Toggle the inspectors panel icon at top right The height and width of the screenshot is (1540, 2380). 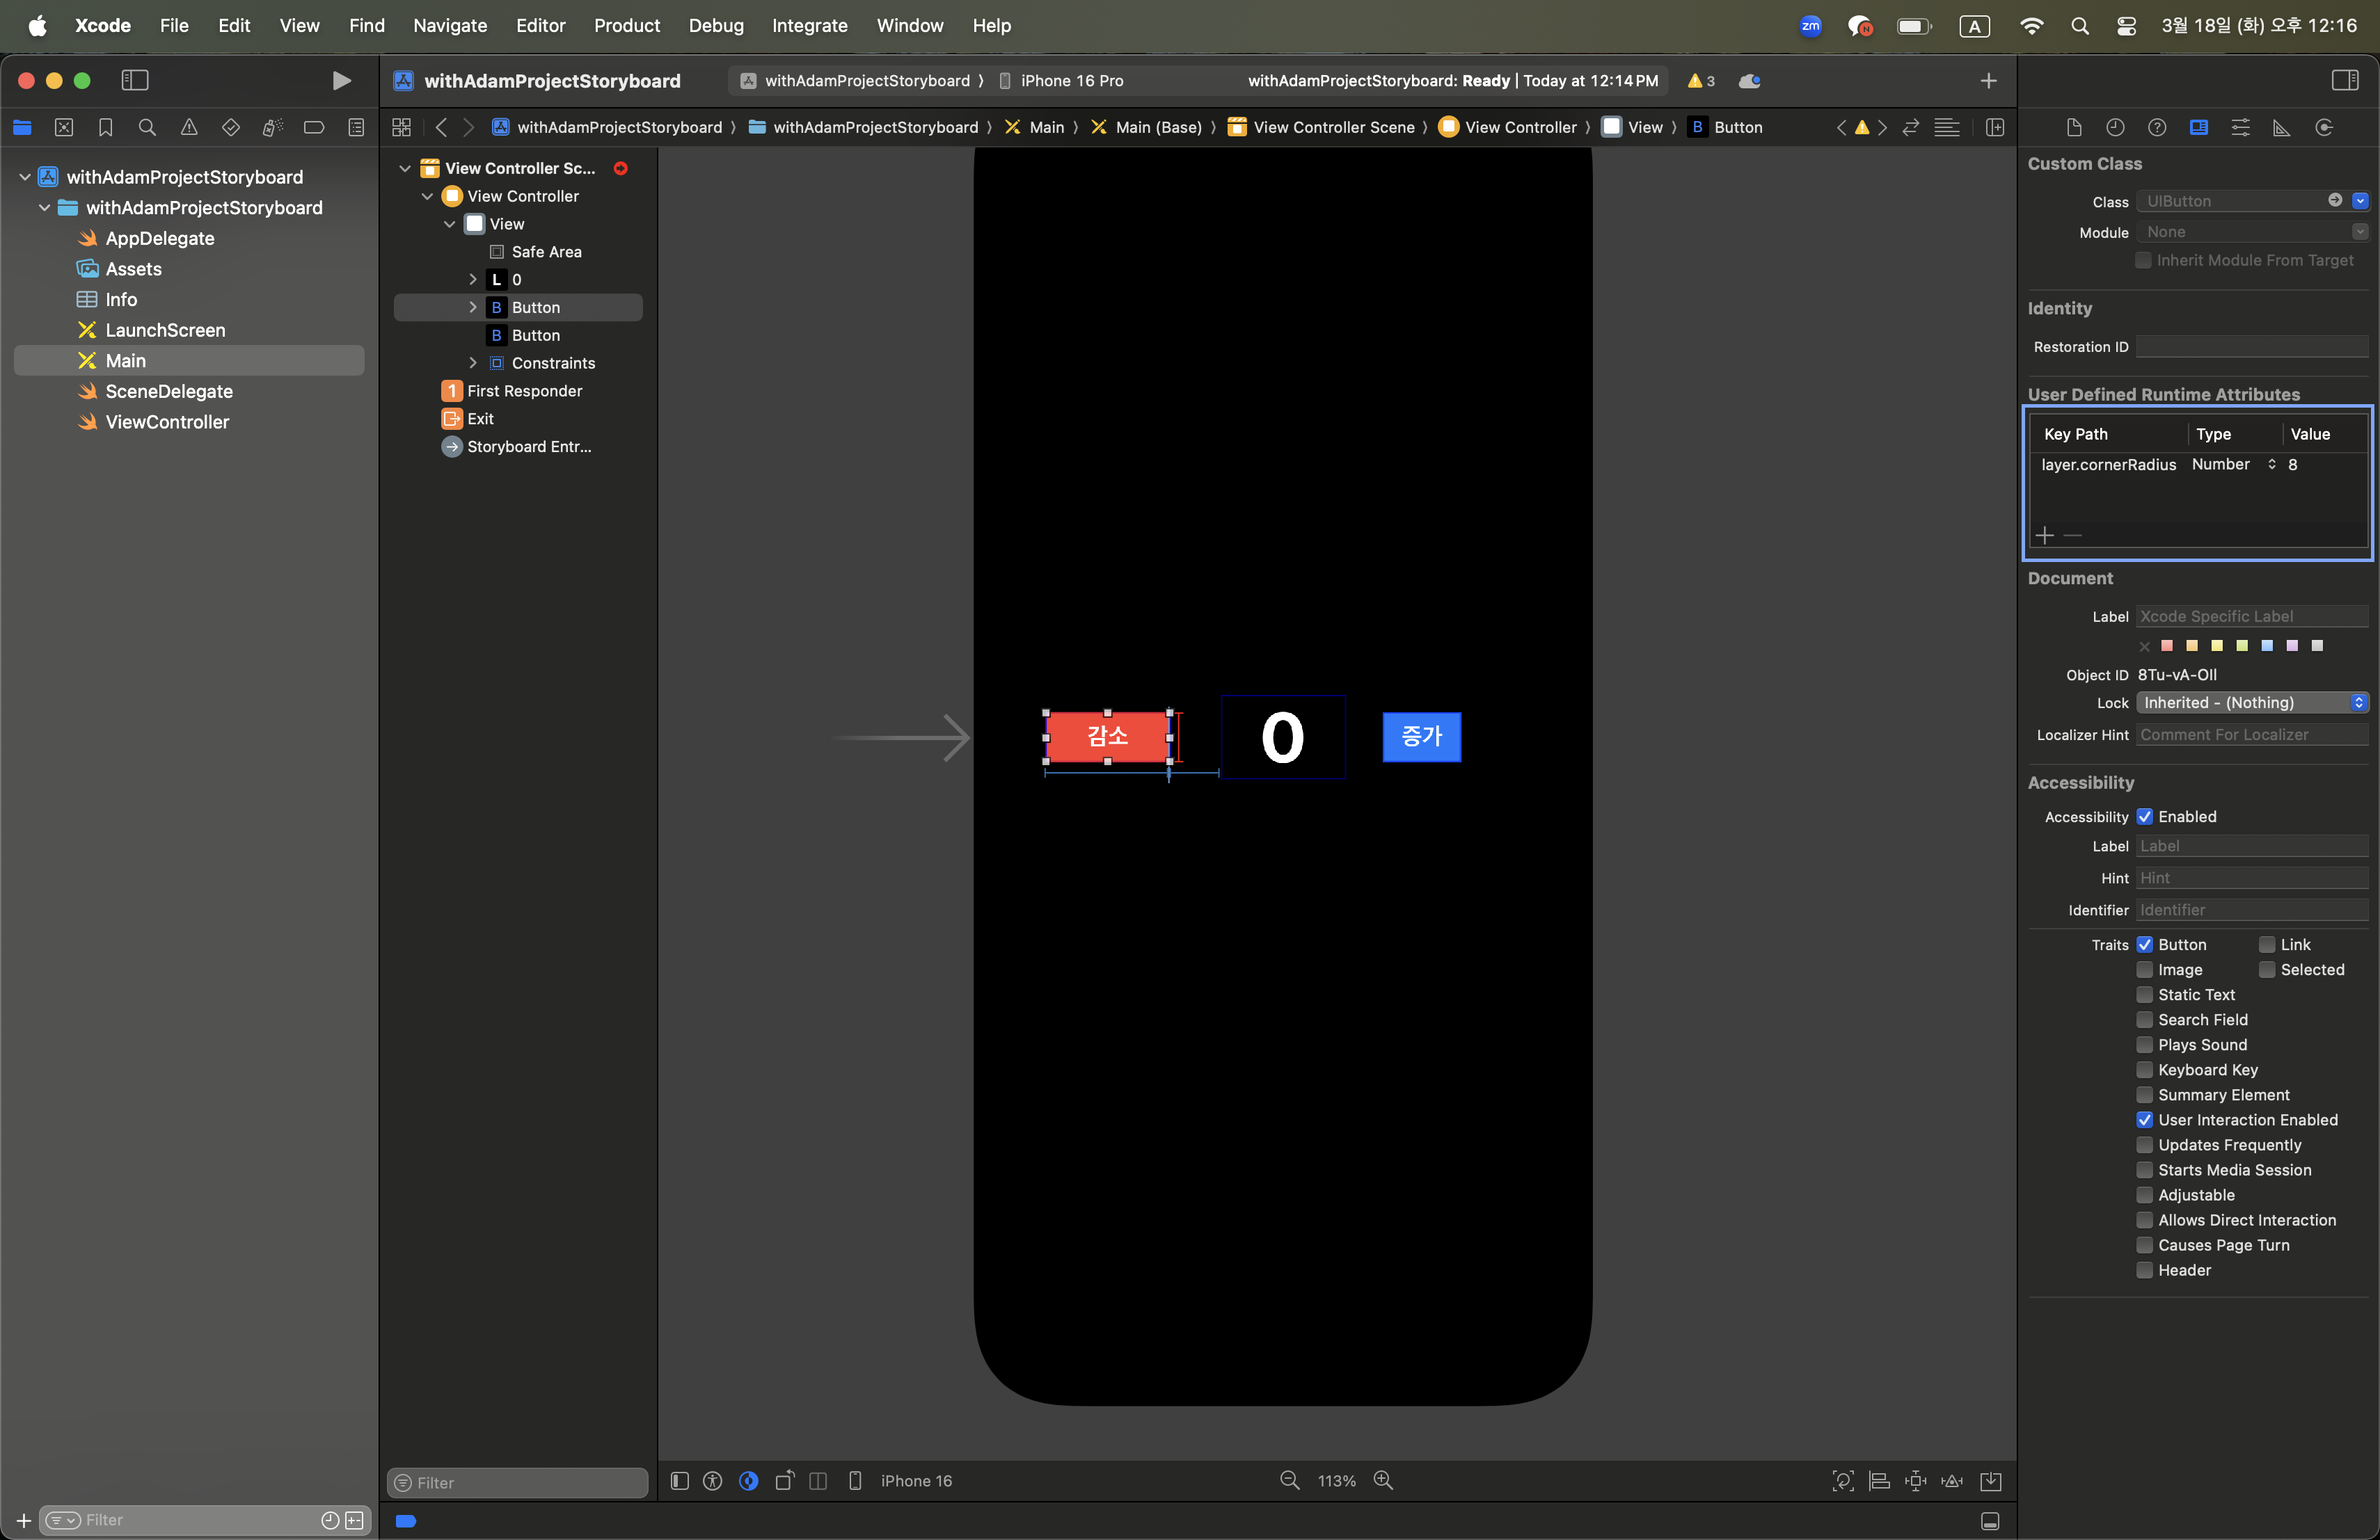tap(2345, 80)
